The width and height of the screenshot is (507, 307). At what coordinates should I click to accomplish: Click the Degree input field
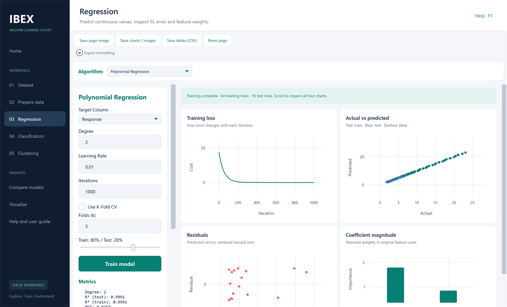coord(120,142)
